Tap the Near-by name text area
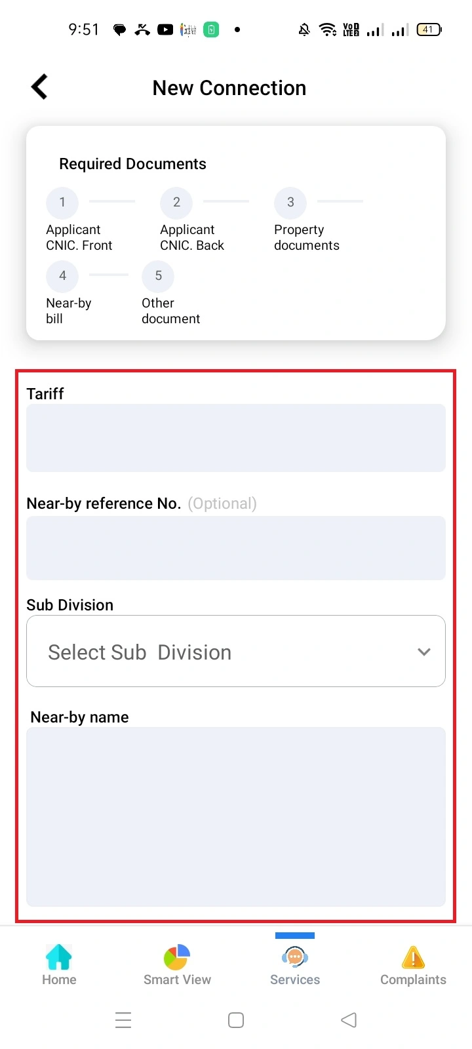The height and width of the screenshot is (1049, 472). (236, 816)
